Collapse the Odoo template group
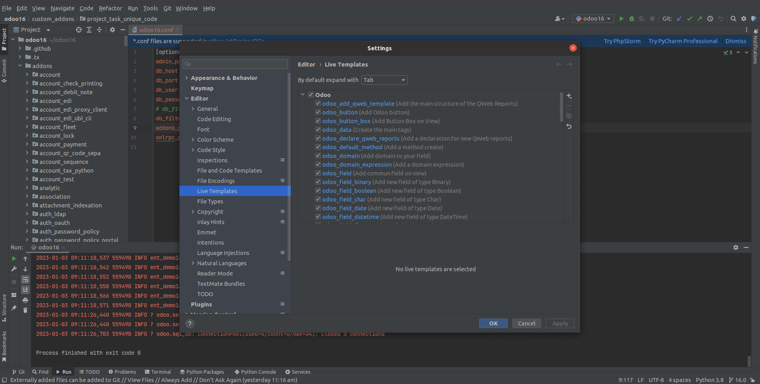This screenshot has height=384, width=760. tap(303, 95)
